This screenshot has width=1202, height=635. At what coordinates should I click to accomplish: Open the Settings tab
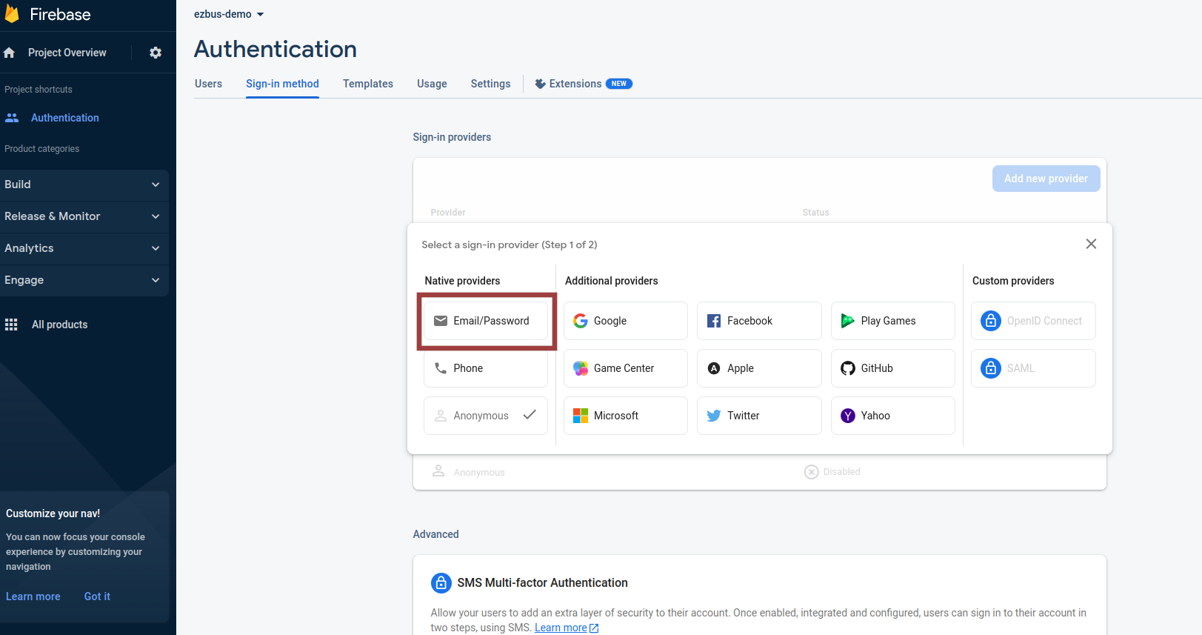(x=491, y=84)
